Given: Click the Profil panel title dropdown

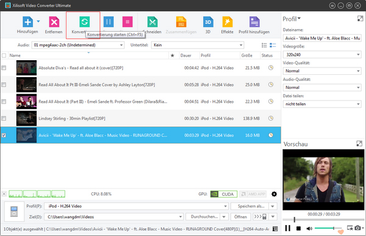Looking at the screenshot, I should [292, 19].
